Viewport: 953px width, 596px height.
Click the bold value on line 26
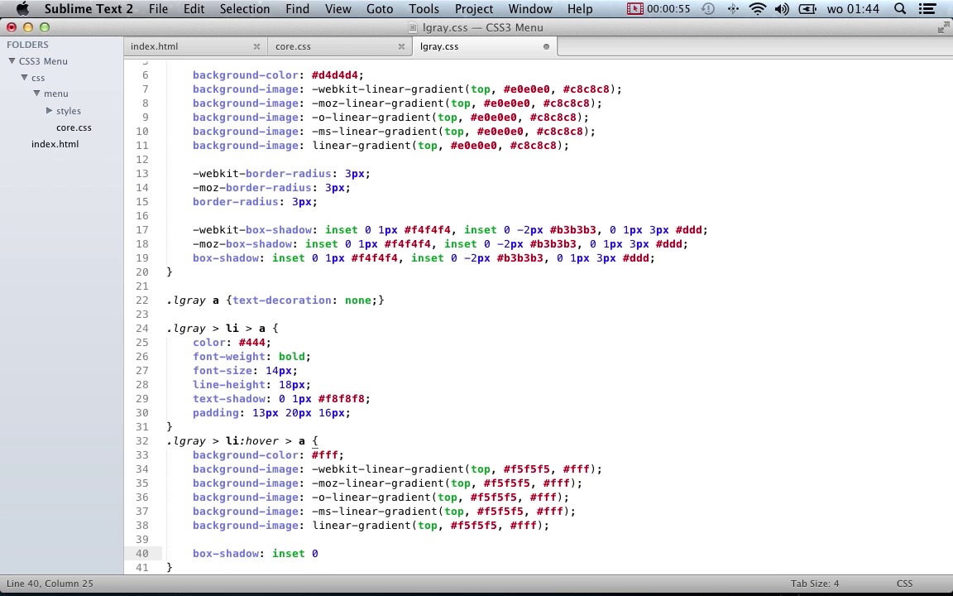292,357
